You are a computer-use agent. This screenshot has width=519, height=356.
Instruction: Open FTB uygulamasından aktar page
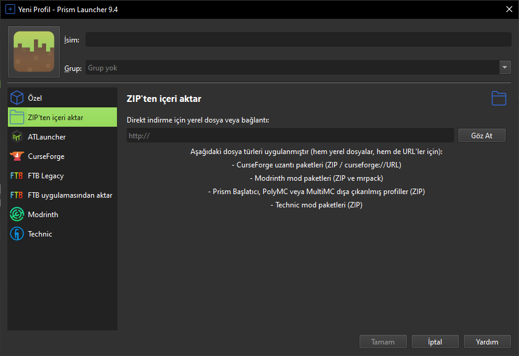[62, 195]
